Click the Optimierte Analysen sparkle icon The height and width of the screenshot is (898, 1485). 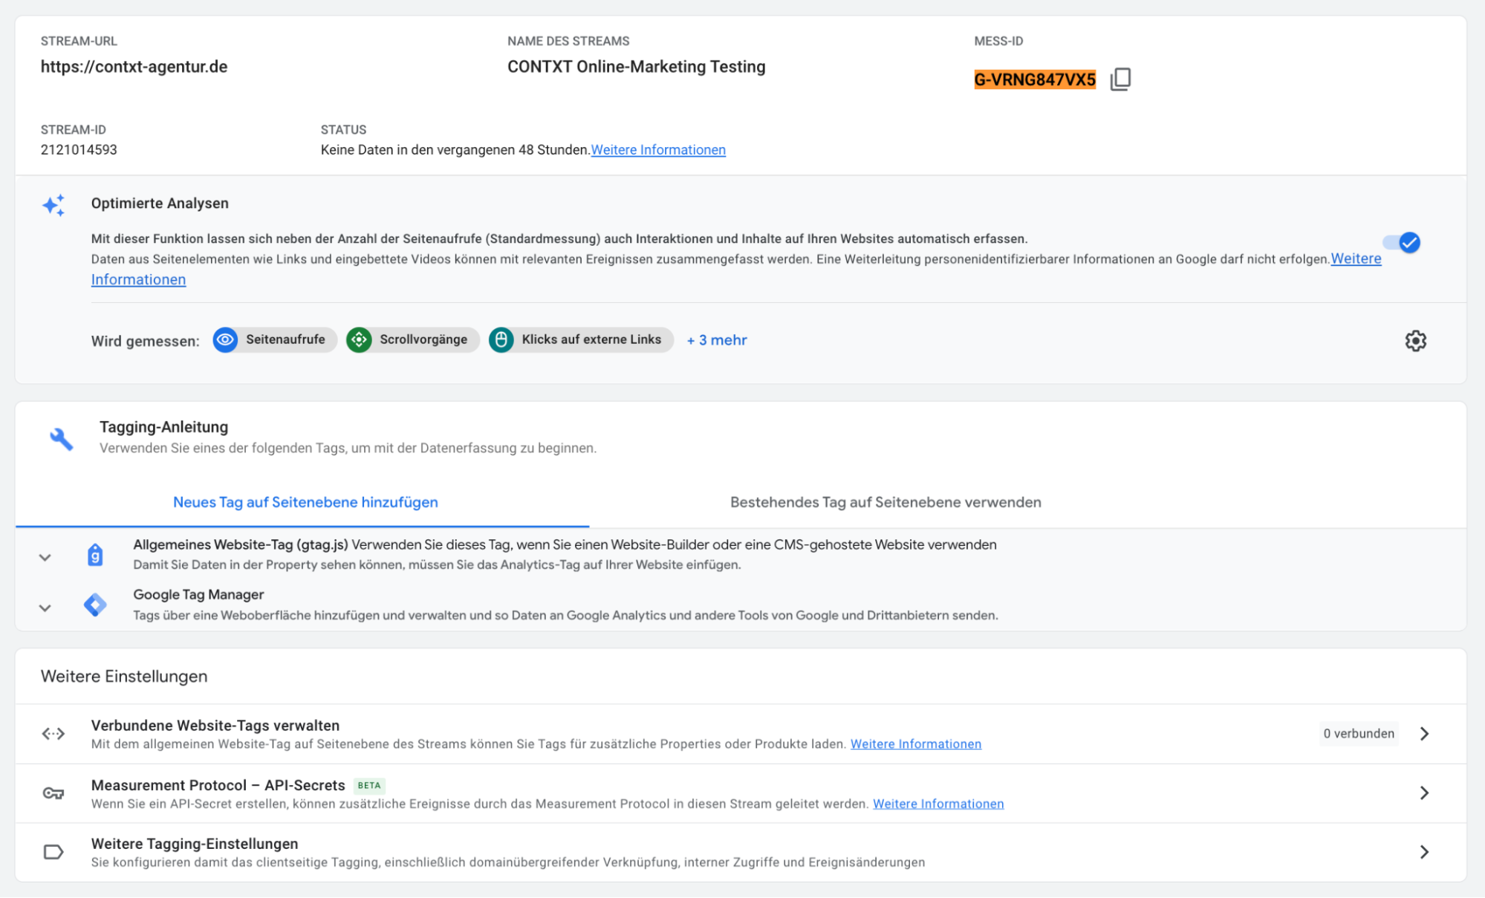[x=53, y=205]
